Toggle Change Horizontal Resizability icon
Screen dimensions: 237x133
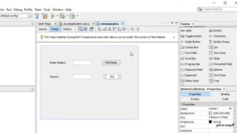[132, 29]
